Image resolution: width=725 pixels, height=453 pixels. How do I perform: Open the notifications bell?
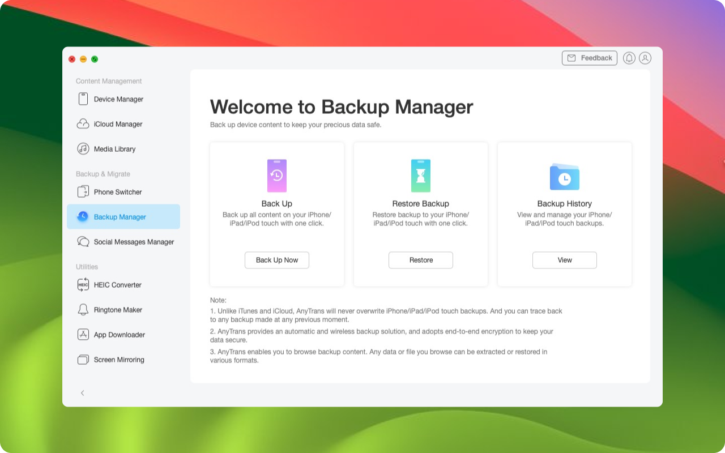pos(629,58)
